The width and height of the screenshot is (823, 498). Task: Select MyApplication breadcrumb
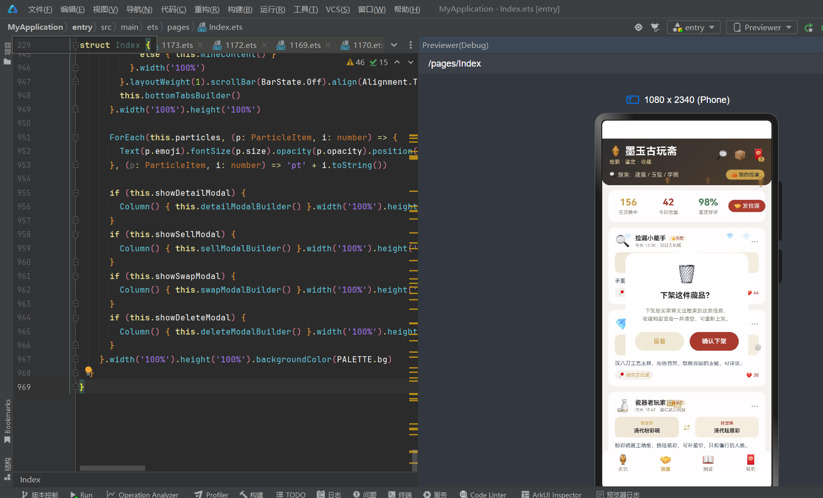coord(35,27)
